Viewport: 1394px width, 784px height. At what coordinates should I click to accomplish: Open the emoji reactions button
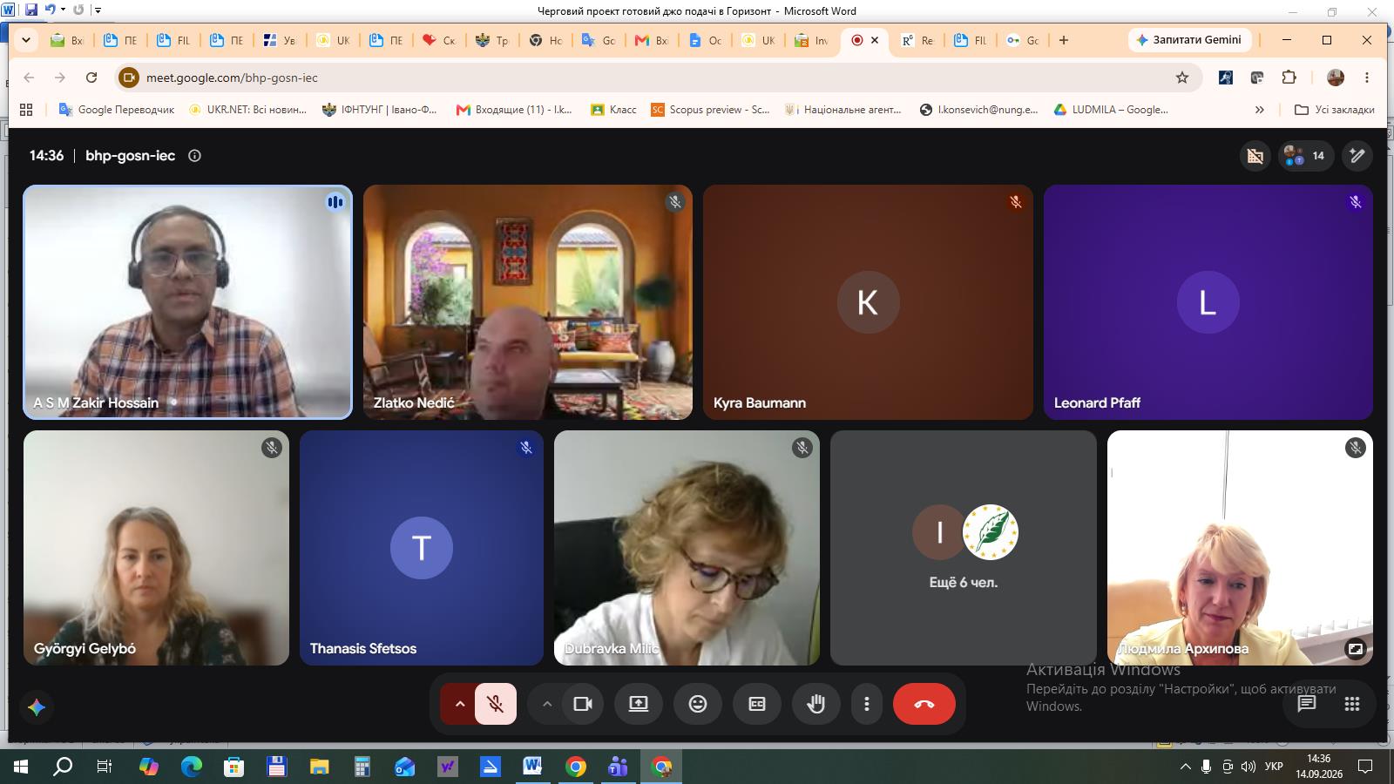(x=698, y=704)
